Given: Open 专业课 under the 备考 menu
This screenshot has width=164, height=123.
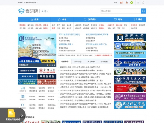Looking at the screenshot, I should 69,25.
